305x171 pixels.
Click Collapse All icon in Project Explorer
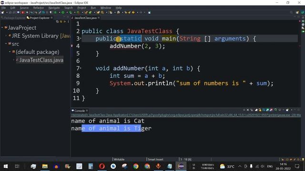click(x=57, y=21)
